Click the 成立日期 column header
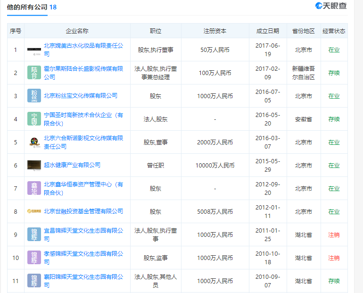Screen dimensions: 363x293 pos(268,31)
